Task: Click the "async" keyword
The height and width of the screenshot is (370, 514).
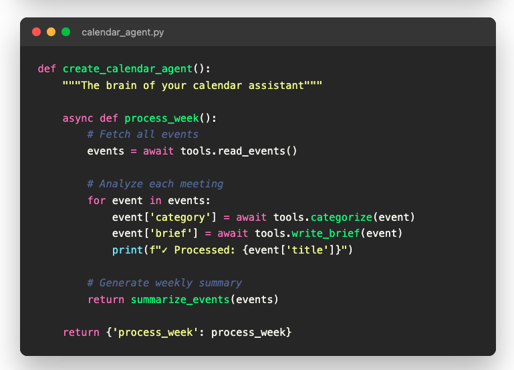Action: coord(78,118)
